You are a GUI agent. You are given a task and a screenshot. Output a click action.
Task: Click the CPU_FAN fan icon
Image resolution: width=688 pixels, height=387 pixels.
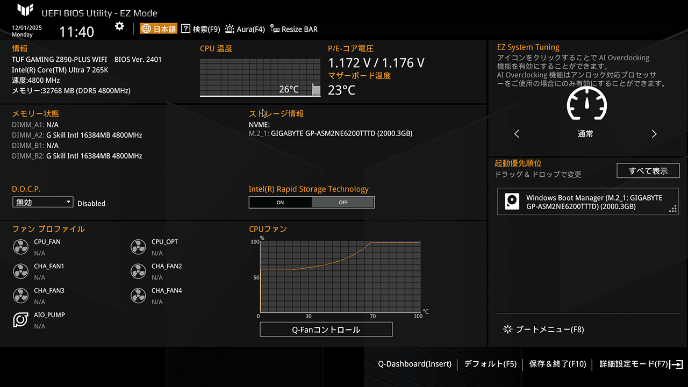click(x=20, y=247)
